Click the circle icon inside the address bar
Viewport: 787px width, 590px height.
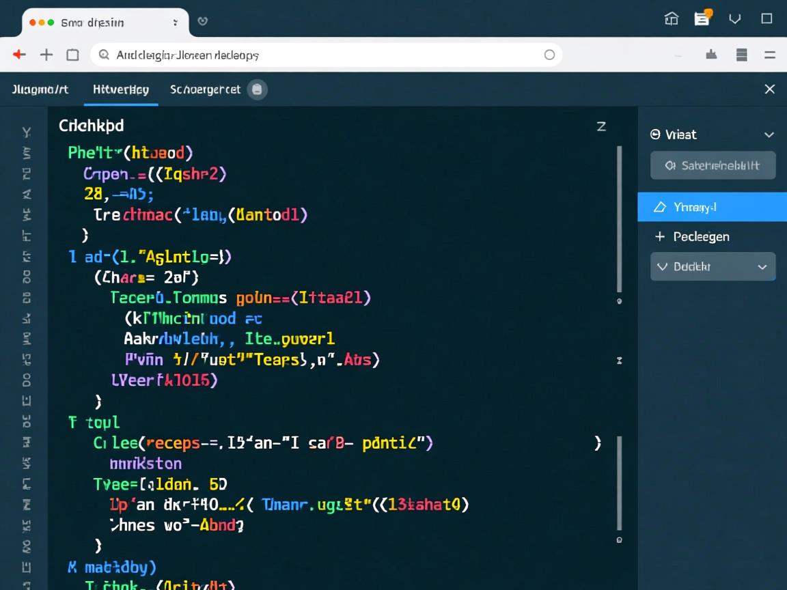[x=549, y=55]
